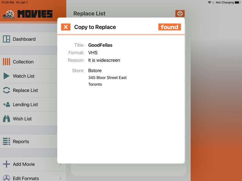Open Edit Formats entry

click(x=26, y=178)
